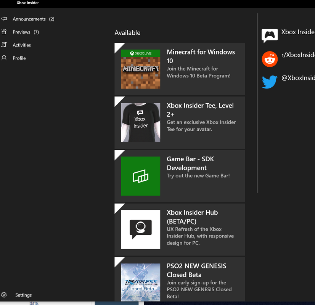Click 'Join the Minecraft for Windows 10 Beta Program!' text

[198, 72]
